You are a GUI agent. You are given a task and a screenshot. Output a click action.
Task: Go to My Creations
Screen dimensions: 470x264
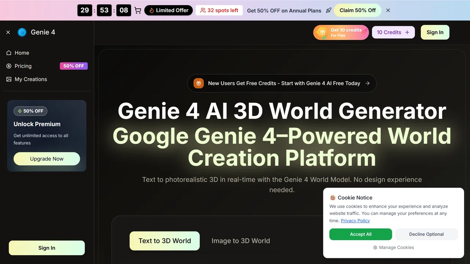(x=47, y=79)
